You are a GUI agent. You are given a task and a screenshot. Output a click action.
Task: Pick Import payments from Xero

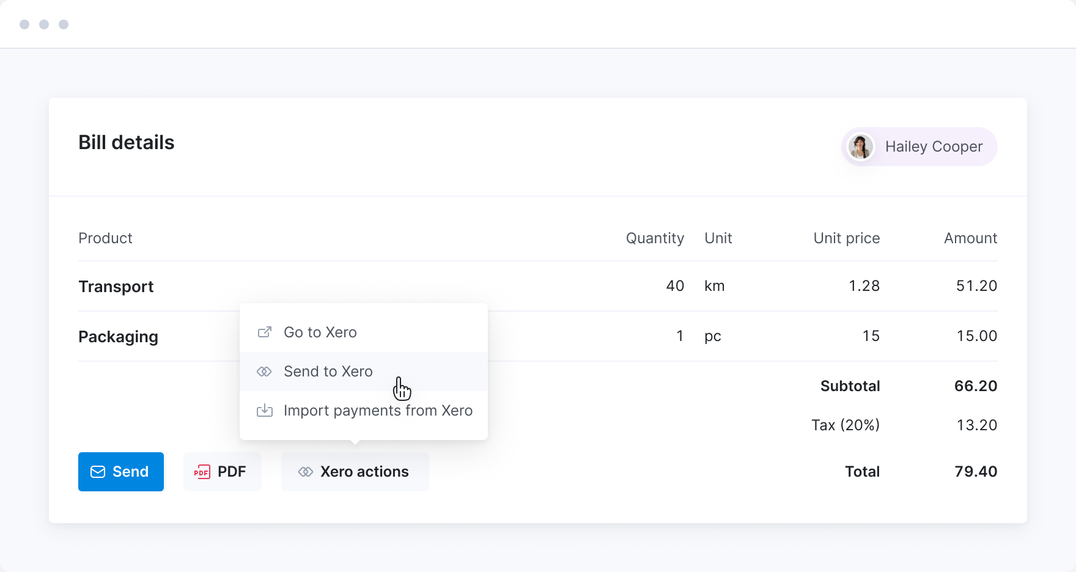(378, 411)
